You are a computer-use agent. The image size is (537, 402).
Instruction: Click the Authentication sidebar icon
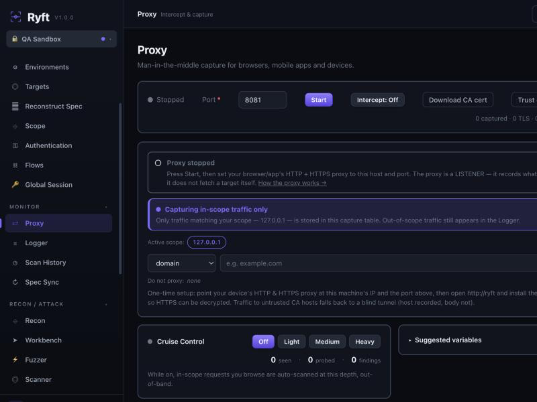(15, 145)
